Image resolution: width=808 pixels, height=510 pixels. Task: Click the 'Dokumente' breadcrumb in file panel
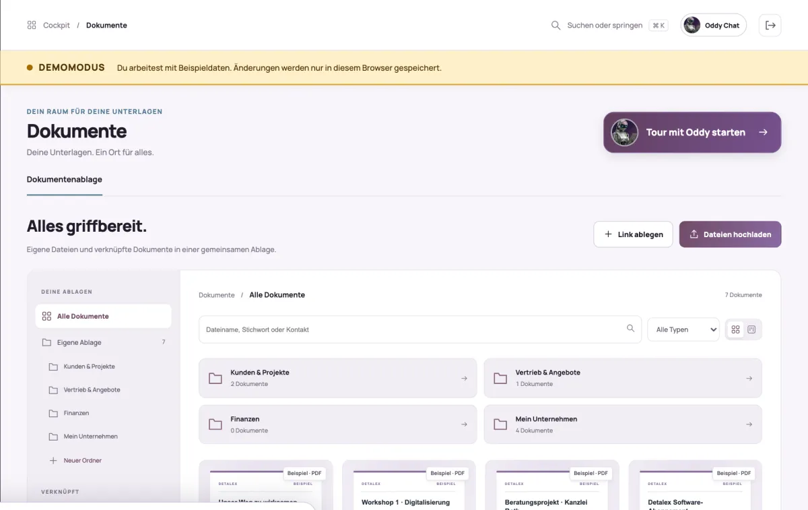click(x=217, y=295)
